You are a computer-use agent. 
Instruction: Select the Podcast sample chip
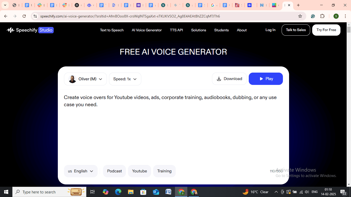pyautogui.click(x=115, y=171)
